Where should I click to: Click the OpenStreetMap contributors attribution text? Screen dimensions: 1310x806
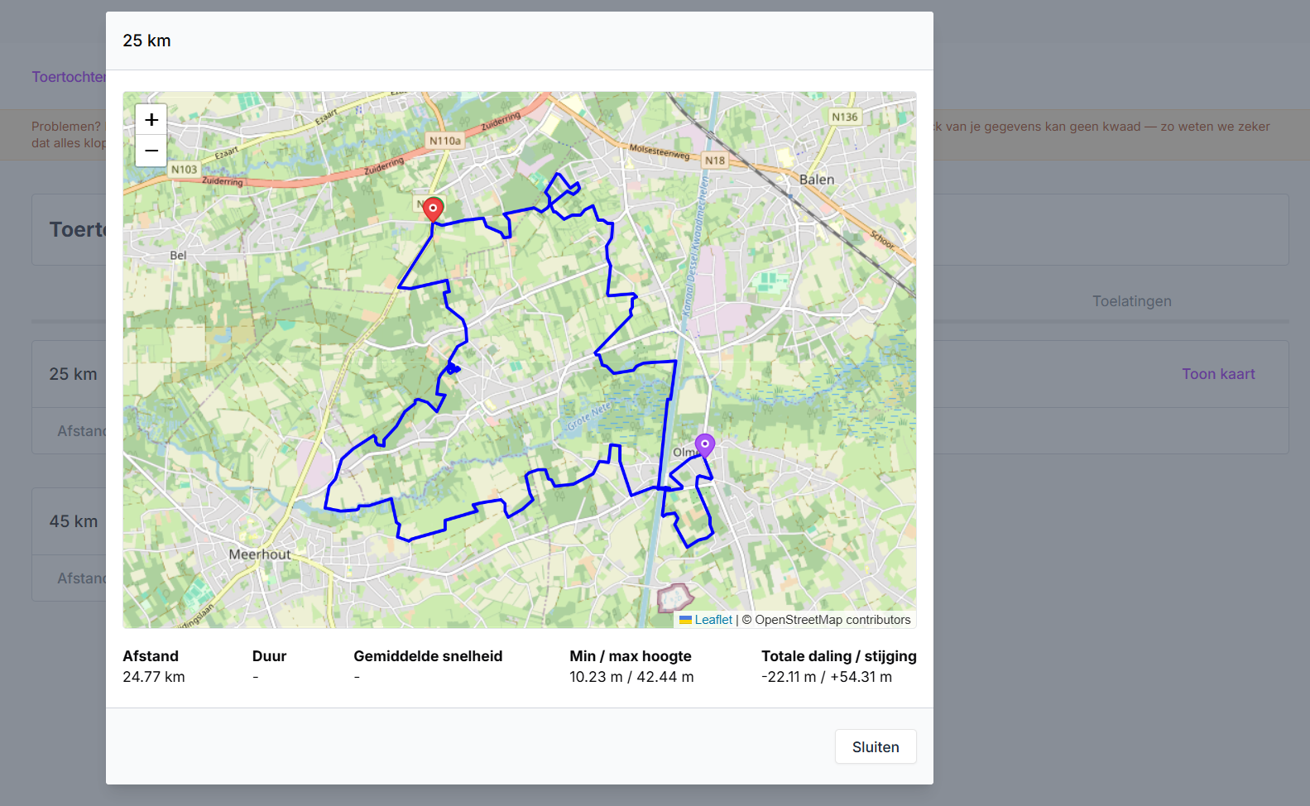click(x=832, y=620)
